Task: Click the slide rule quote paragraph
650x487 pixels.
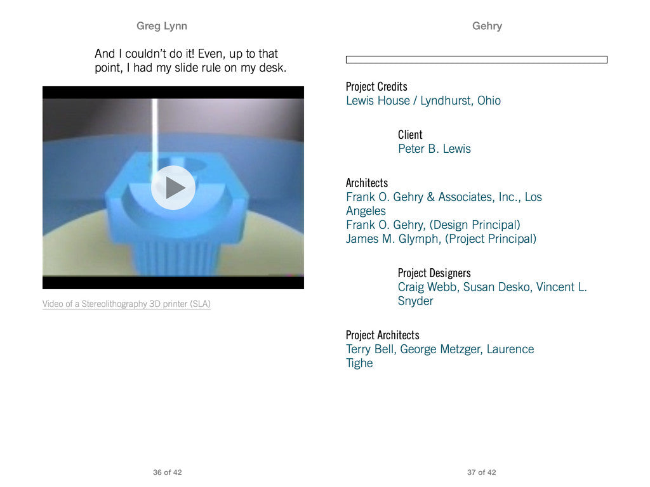Action: 190,61
